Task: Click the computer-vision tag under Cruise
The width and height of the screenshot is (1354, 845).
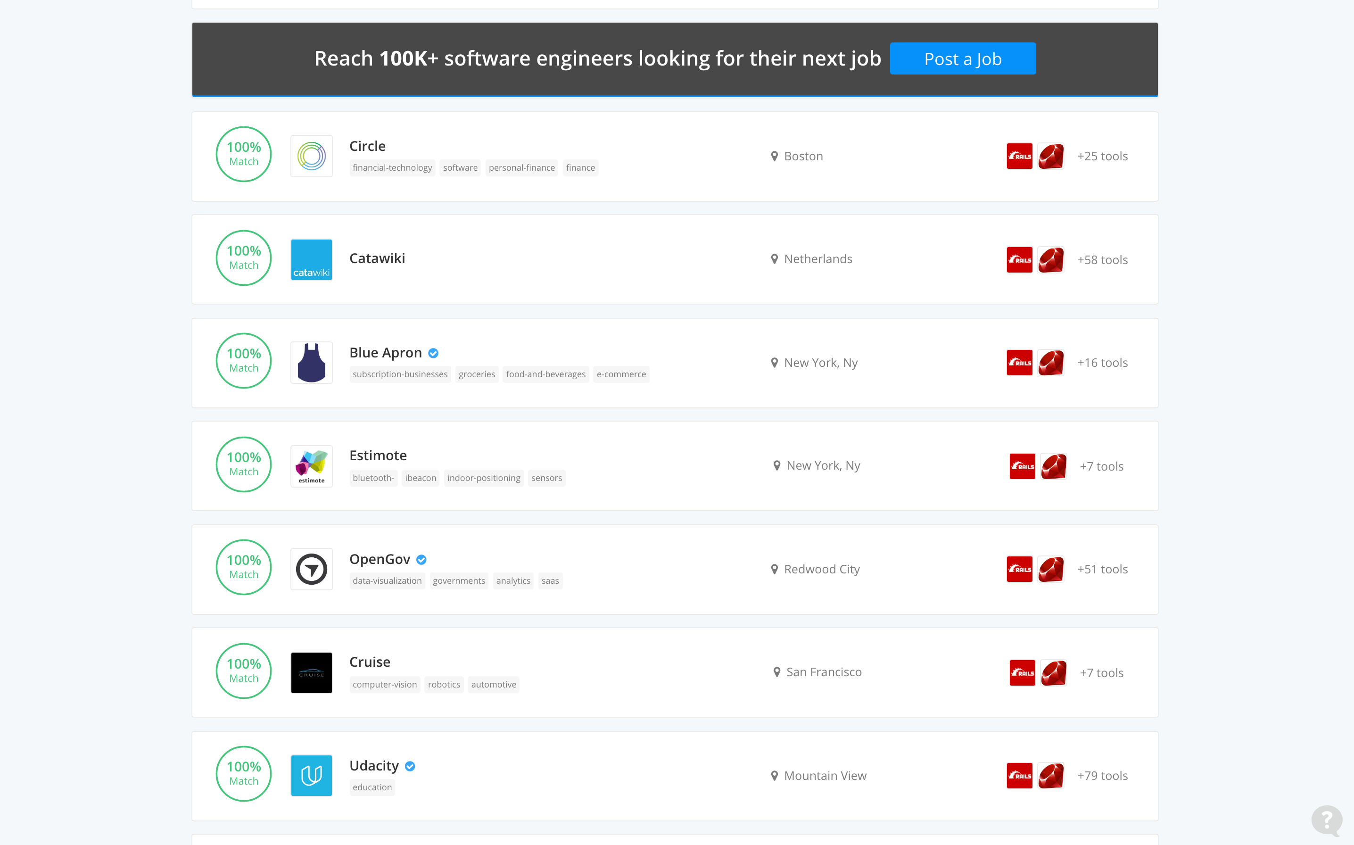Action: [384, 684]
